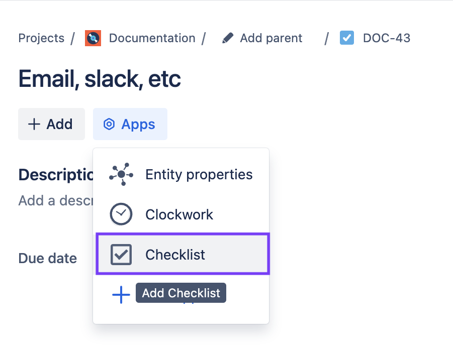Click the DOC-43 issue type checkmark icon
This screenshot has width=453, height=352.
pos(346,38)
